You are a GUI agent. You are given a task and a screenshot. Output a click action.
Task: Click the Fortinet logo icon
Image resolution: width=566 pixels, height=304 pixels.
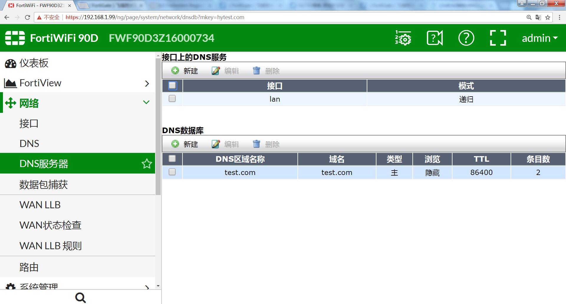pos(15,38)
